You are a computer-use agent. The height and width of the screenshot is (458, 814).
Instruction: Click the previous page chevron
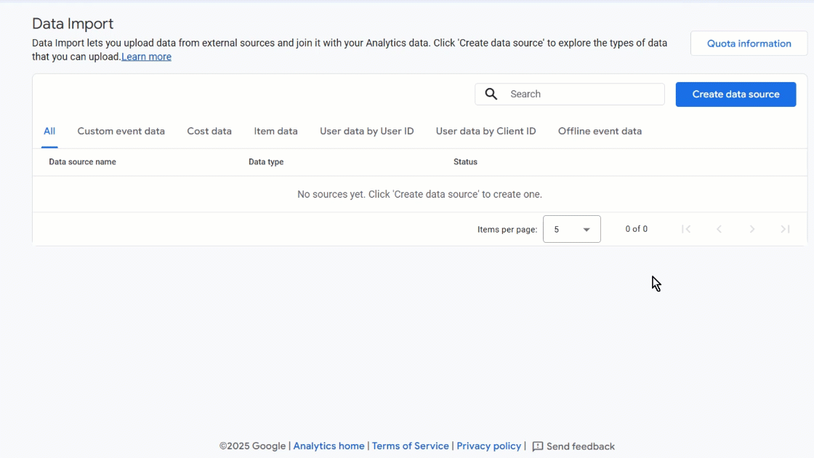tap(719, 229)
